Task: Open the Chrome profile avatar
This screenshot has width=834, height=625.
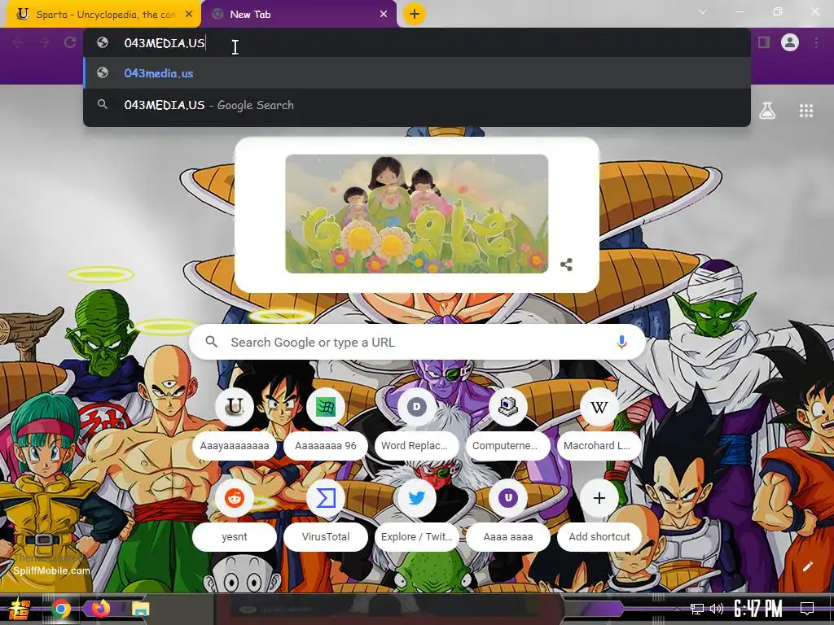Action: point(790,42)
